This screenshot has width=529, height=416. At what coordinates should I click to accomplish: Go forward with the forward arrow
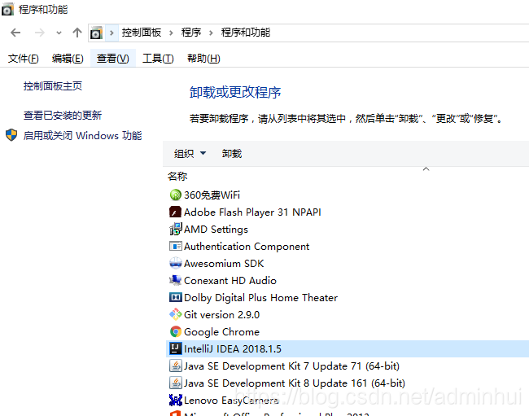(x=40, y=33)
